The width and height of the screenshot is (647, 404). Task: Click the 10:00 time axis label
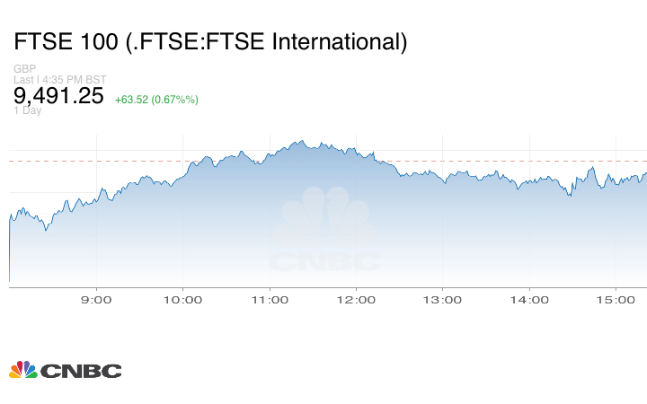coord(182,300)
